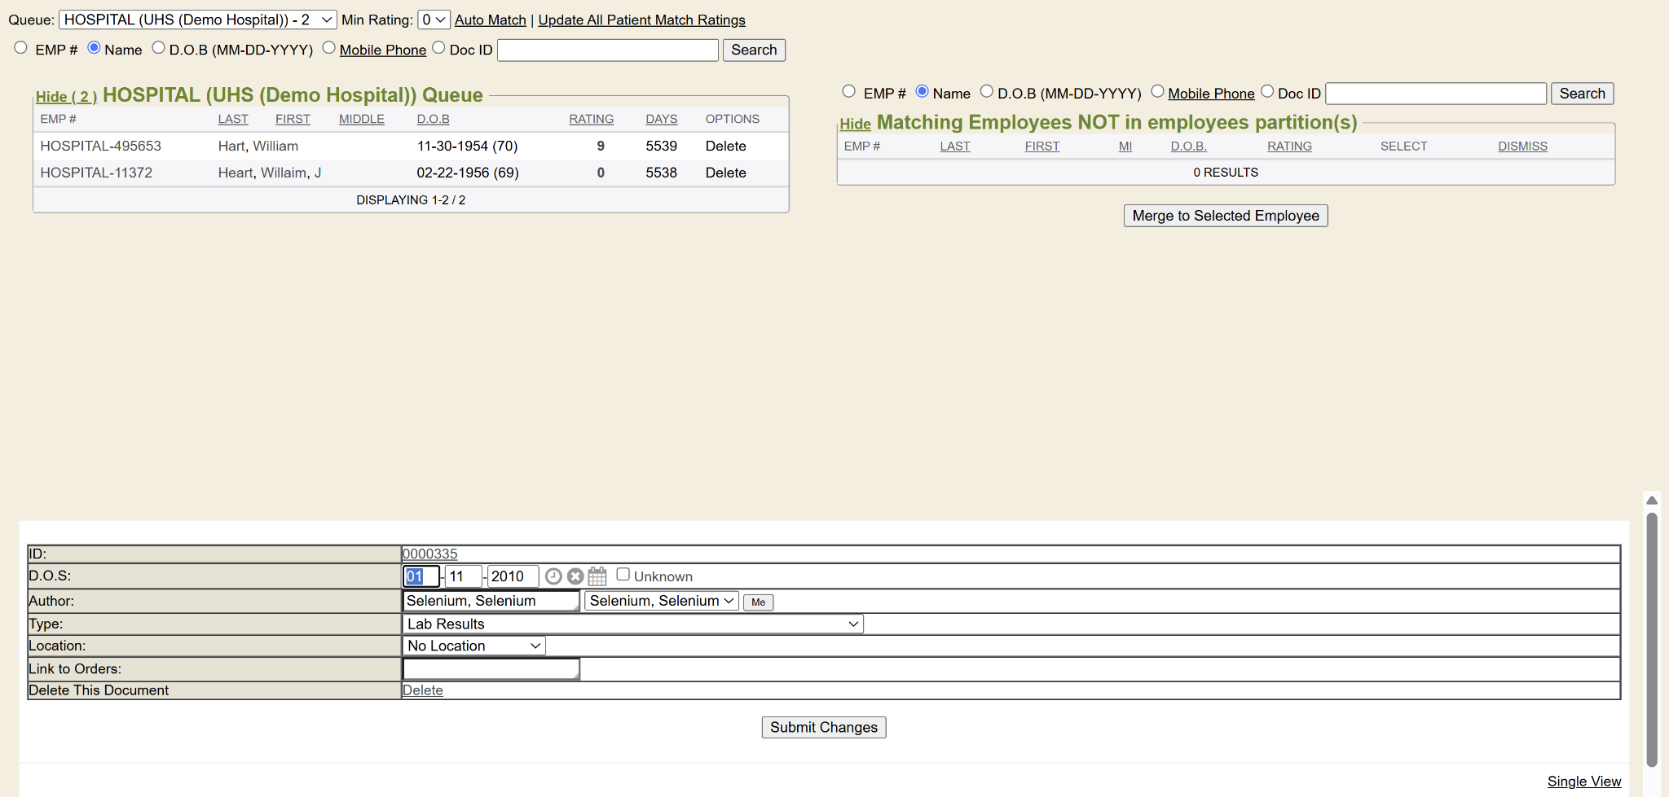Click the clock icon to set current date

(553, 576)
